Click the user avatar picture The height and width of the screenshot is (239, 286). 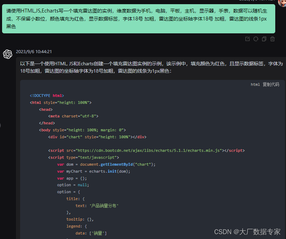[282, 3]
